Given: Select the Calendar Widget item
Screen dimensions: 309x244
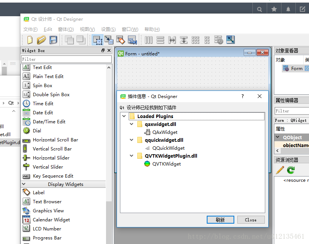Looking at the screenshot, I should [51, 220].
